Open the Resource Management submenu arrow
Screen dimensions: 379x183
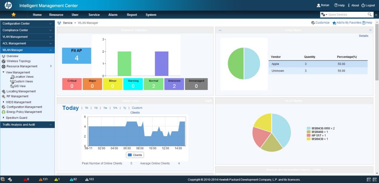[x=51, y=66]
